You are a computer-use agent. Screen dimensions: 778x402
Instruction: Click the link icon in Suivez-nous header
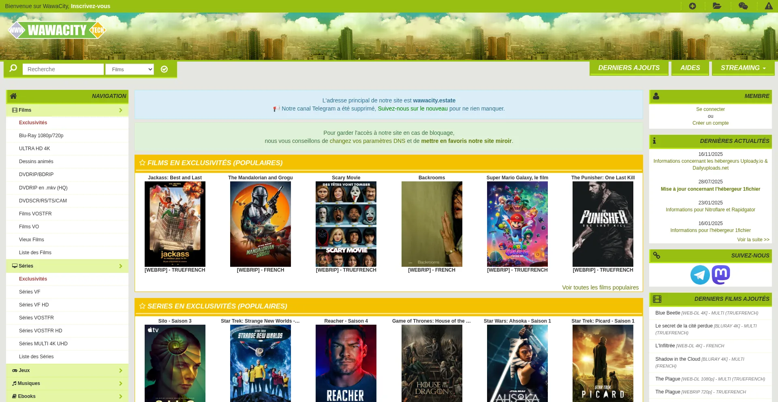point(656,255)
